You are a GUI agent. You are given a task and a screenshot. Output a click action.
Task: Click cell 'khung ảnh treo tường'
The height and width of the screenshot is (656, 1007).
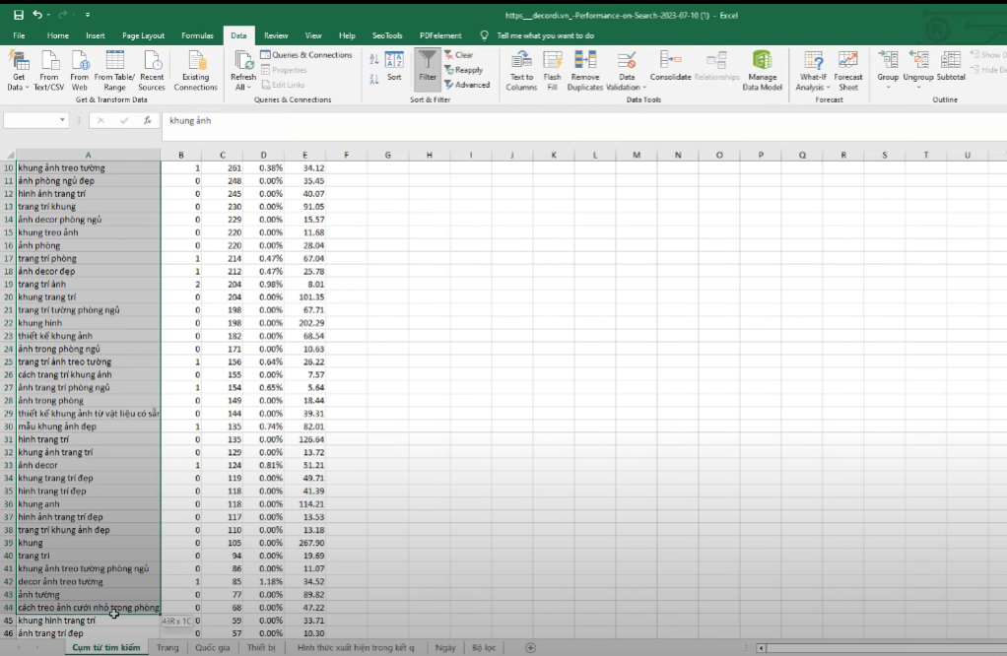[89, 168]
